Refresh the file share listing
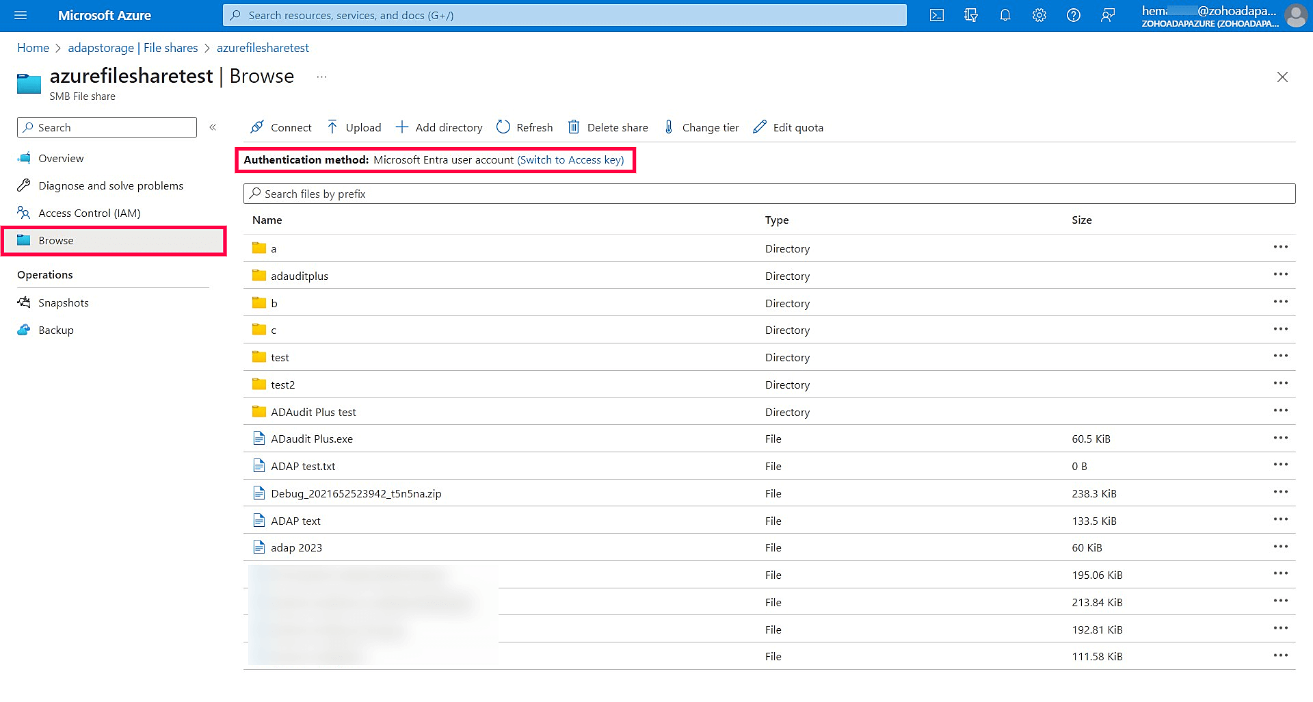The height and width of the screenshot is (702, 1313). coord(524,127)
